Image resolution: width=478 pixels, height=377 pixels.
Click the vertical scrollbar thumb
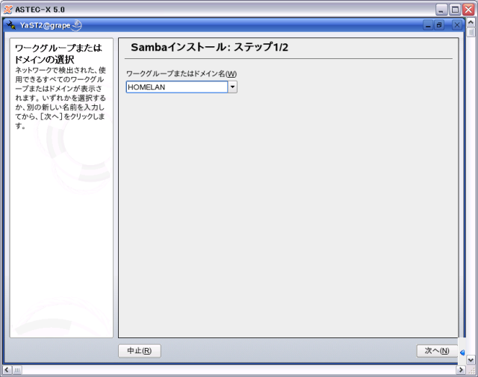click(471, 31)
